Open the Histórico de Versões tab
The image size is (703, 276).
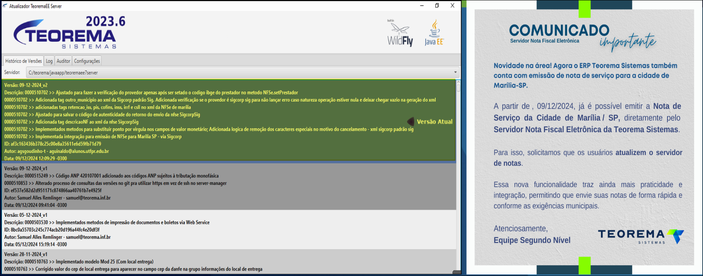pos(24,61)
